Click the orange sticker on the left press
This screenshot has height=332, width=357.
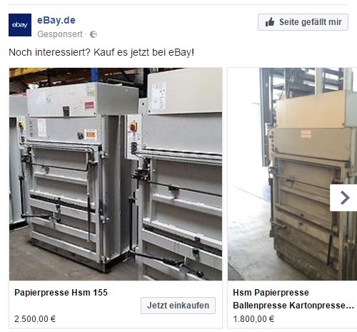click(91, 135)
